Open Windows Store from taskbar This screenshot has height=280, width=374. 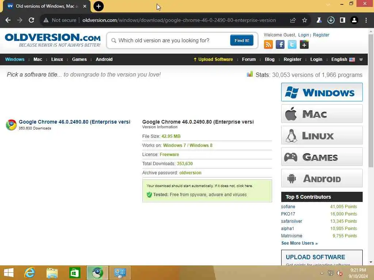point(75,273)
